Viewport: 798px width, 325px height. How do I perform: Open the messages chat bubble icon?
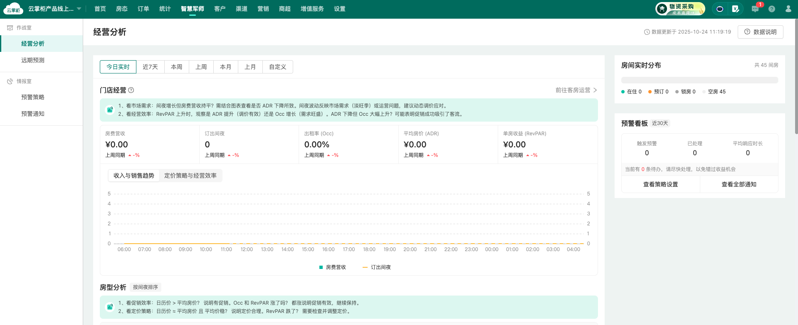[755, 9]
